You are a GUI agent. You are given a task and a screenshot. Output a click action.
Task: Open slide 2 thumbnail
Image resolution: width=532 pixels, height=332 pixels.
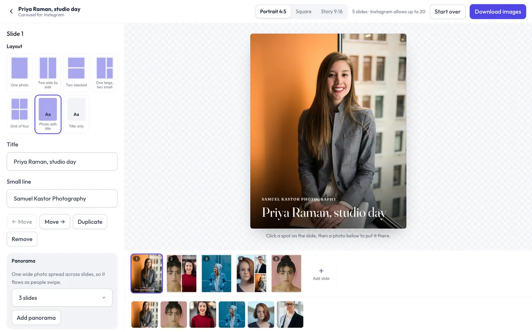tap(182, 273)
